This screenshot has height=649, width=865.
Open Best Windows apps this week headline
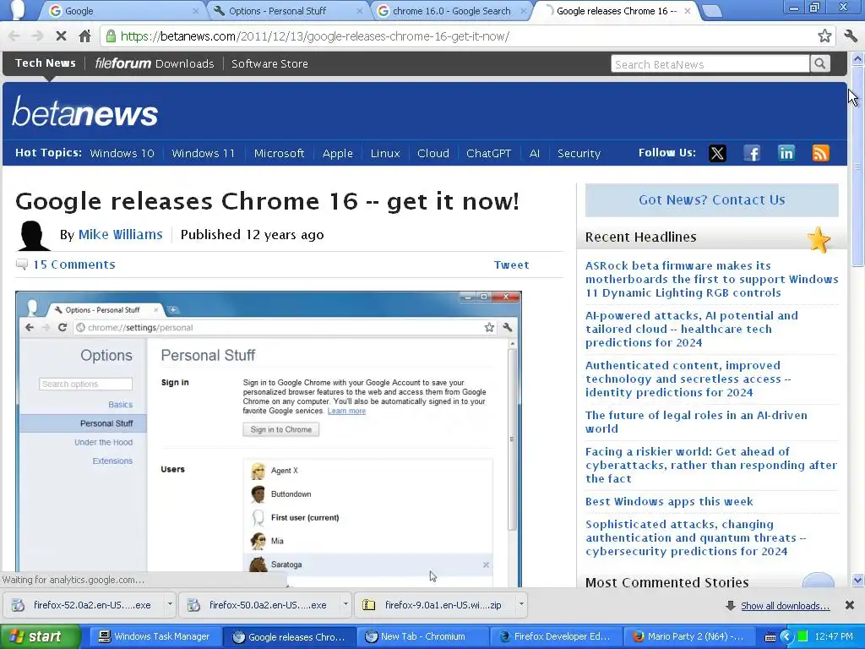coord(669,501)
